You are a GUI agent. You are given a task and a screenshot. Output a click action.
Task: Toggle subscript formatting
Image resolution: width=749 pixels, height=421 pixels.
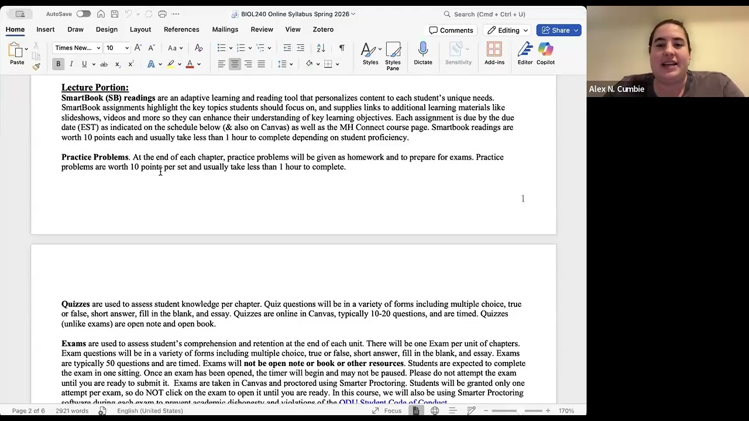pos(118,64)
